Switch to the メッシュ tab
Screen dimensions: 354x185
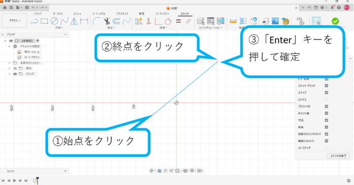click(x=77, y=14)
